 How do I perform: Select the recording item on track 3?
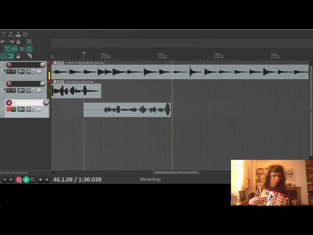point(127,110)
